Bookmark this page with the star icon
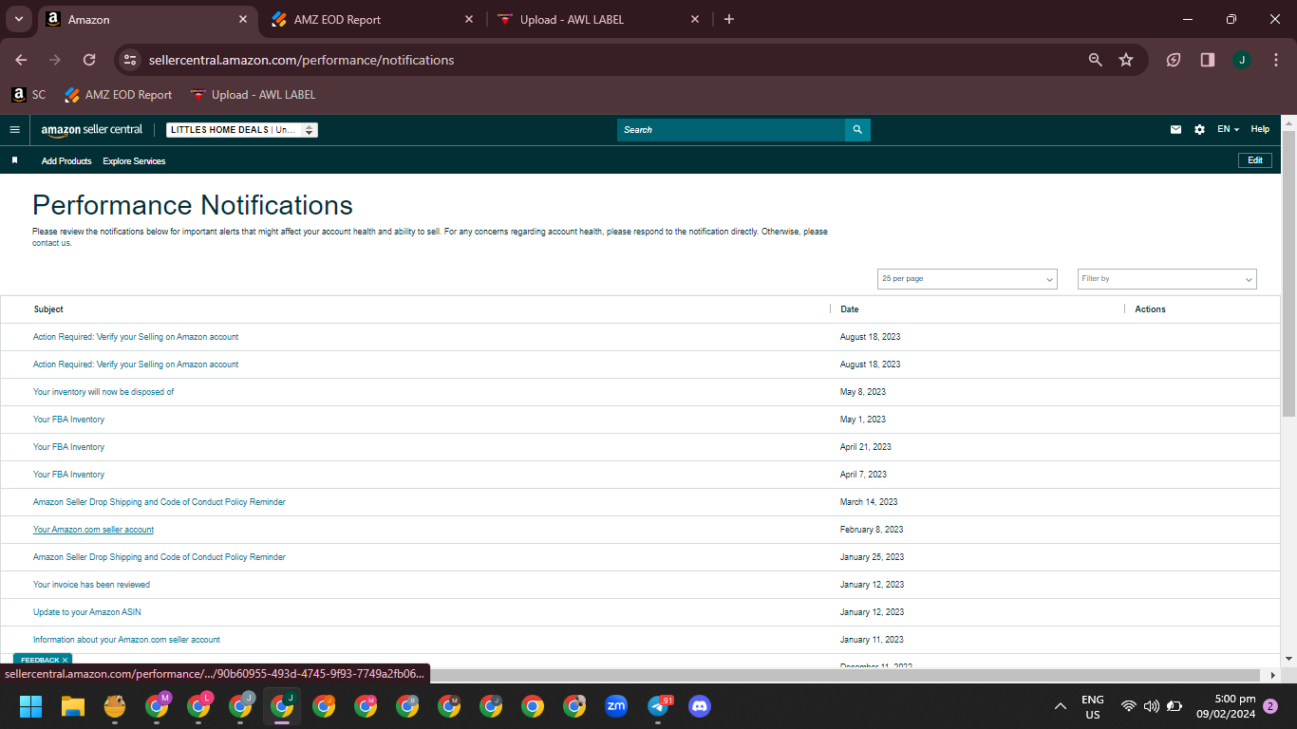Image resolution: width=1297 pixels, height=729 pixels. [x=1126, y=60]
